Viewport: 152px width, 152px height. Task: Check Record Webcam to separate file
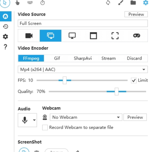click(x=45, y=128)
